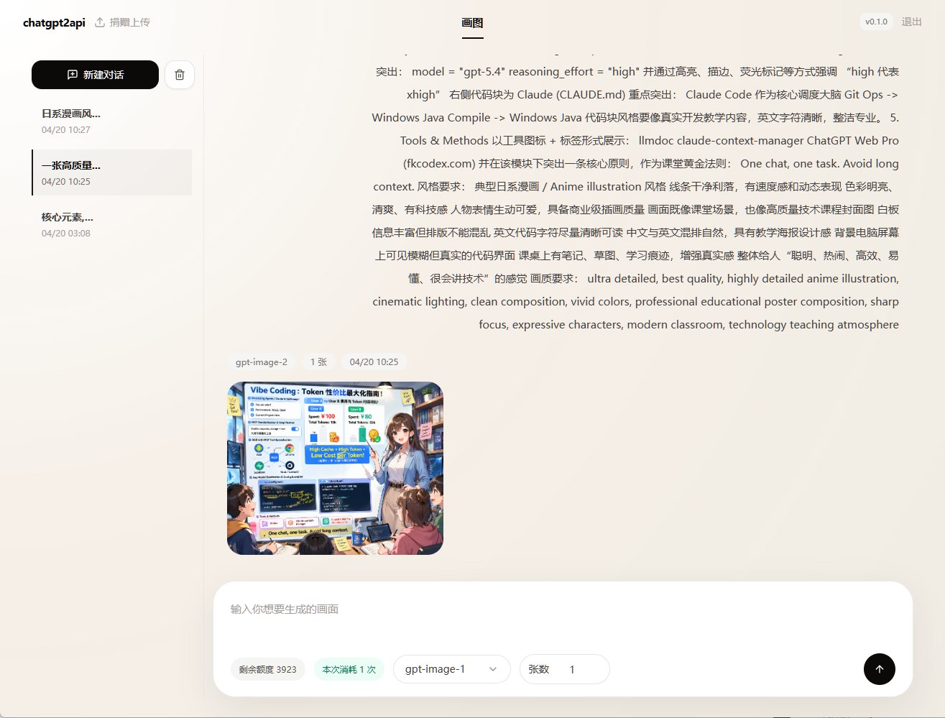
Task: Click the 1 张 image count tag
Action: pos(318,362)
